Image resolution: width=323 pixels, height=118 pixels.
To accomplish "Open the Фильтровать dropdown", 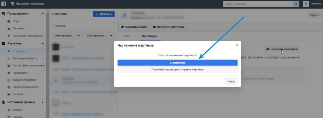I will [68, 36].
